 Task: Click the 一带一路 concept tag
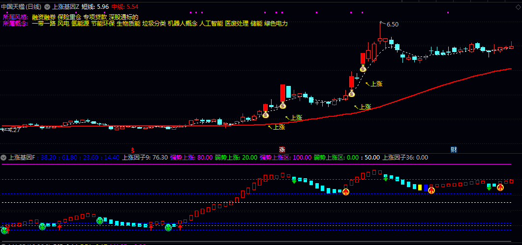point(44,24)
